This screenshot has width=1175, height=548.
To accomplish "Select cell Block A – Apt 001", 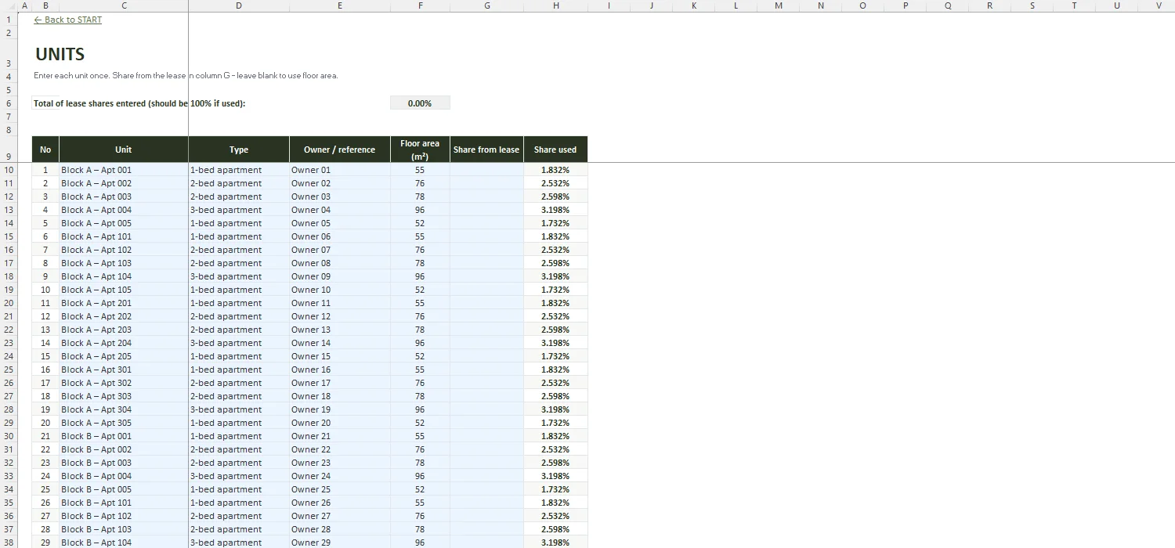I will point(124,170).
